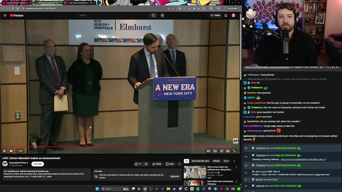Enter fullscreen mode
342x192 pixels.
coord(234,151)
